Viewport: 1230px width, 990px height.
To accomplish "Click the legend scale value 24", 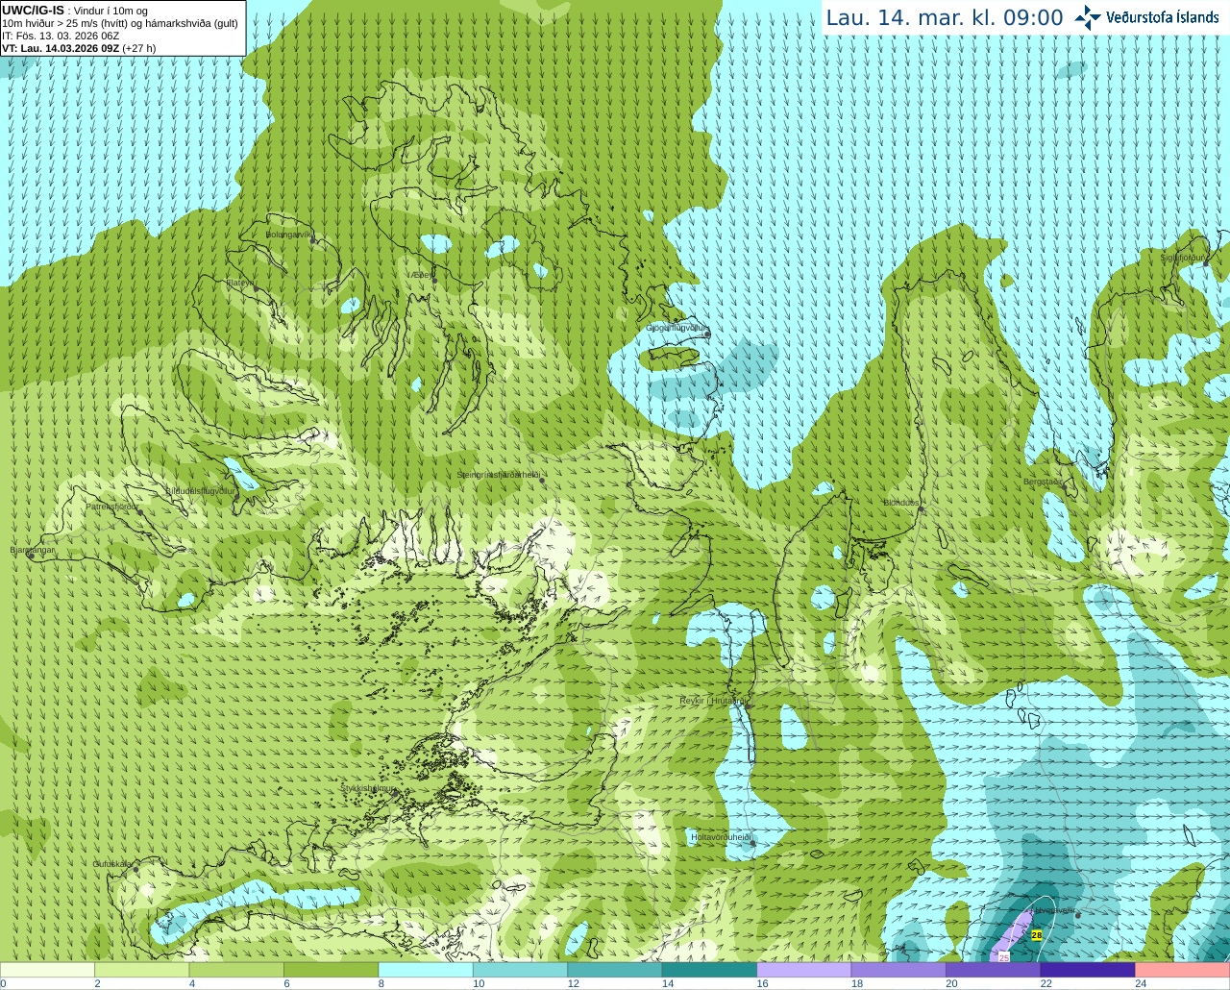I will point(1141,983).
